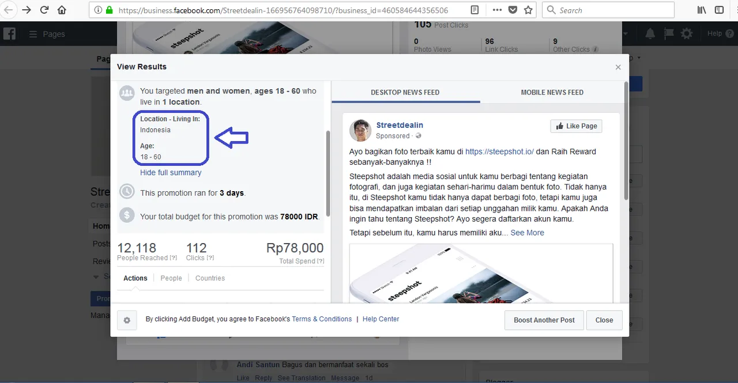
Task: Click the Close button in dialog footer
Action: (604, 320)
